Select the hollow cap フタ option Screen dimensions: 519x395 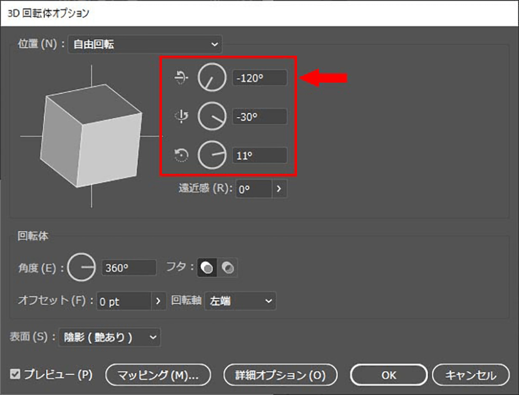227,267
